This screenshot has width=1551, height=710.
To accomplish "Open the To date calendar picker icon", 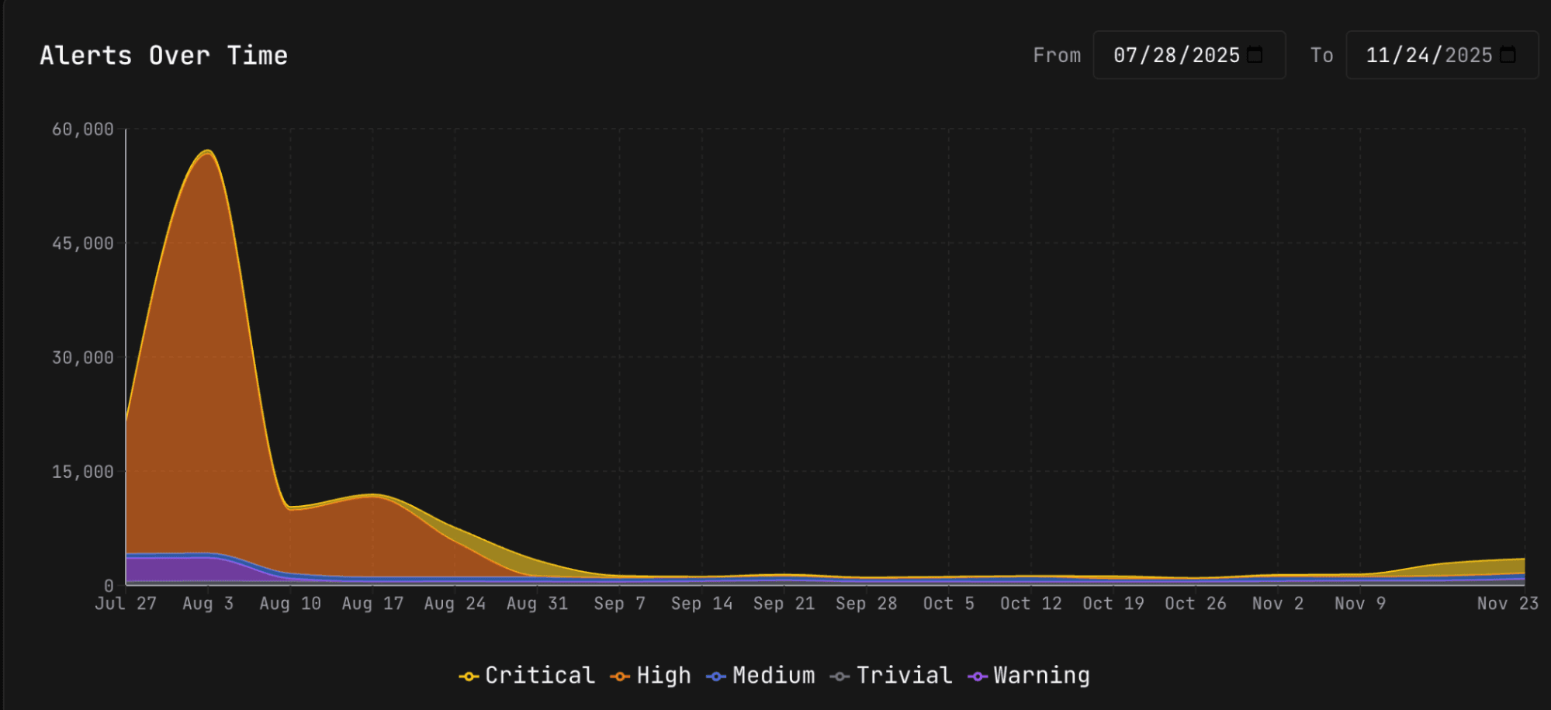I will (x=1508, y=55).
